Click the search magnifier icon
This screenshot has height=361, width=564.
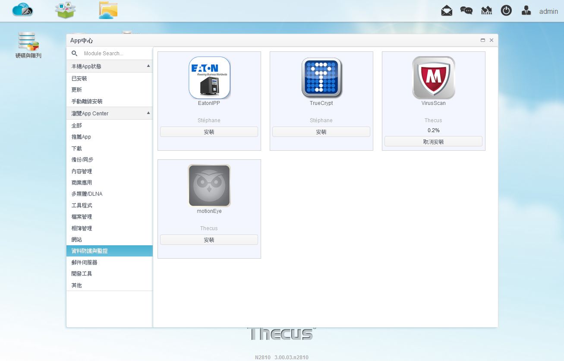tap(74, 53)
